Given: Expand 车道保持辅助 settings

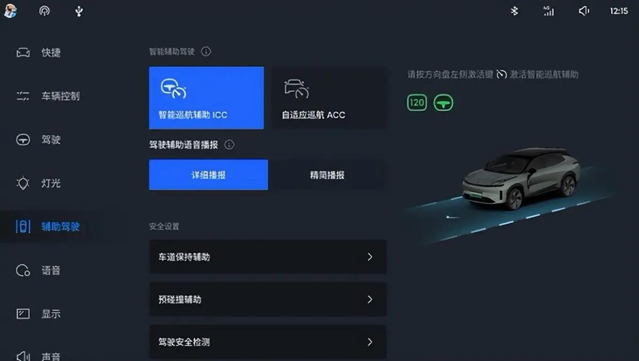Looking at the screenshot, I should coord(268,257).
